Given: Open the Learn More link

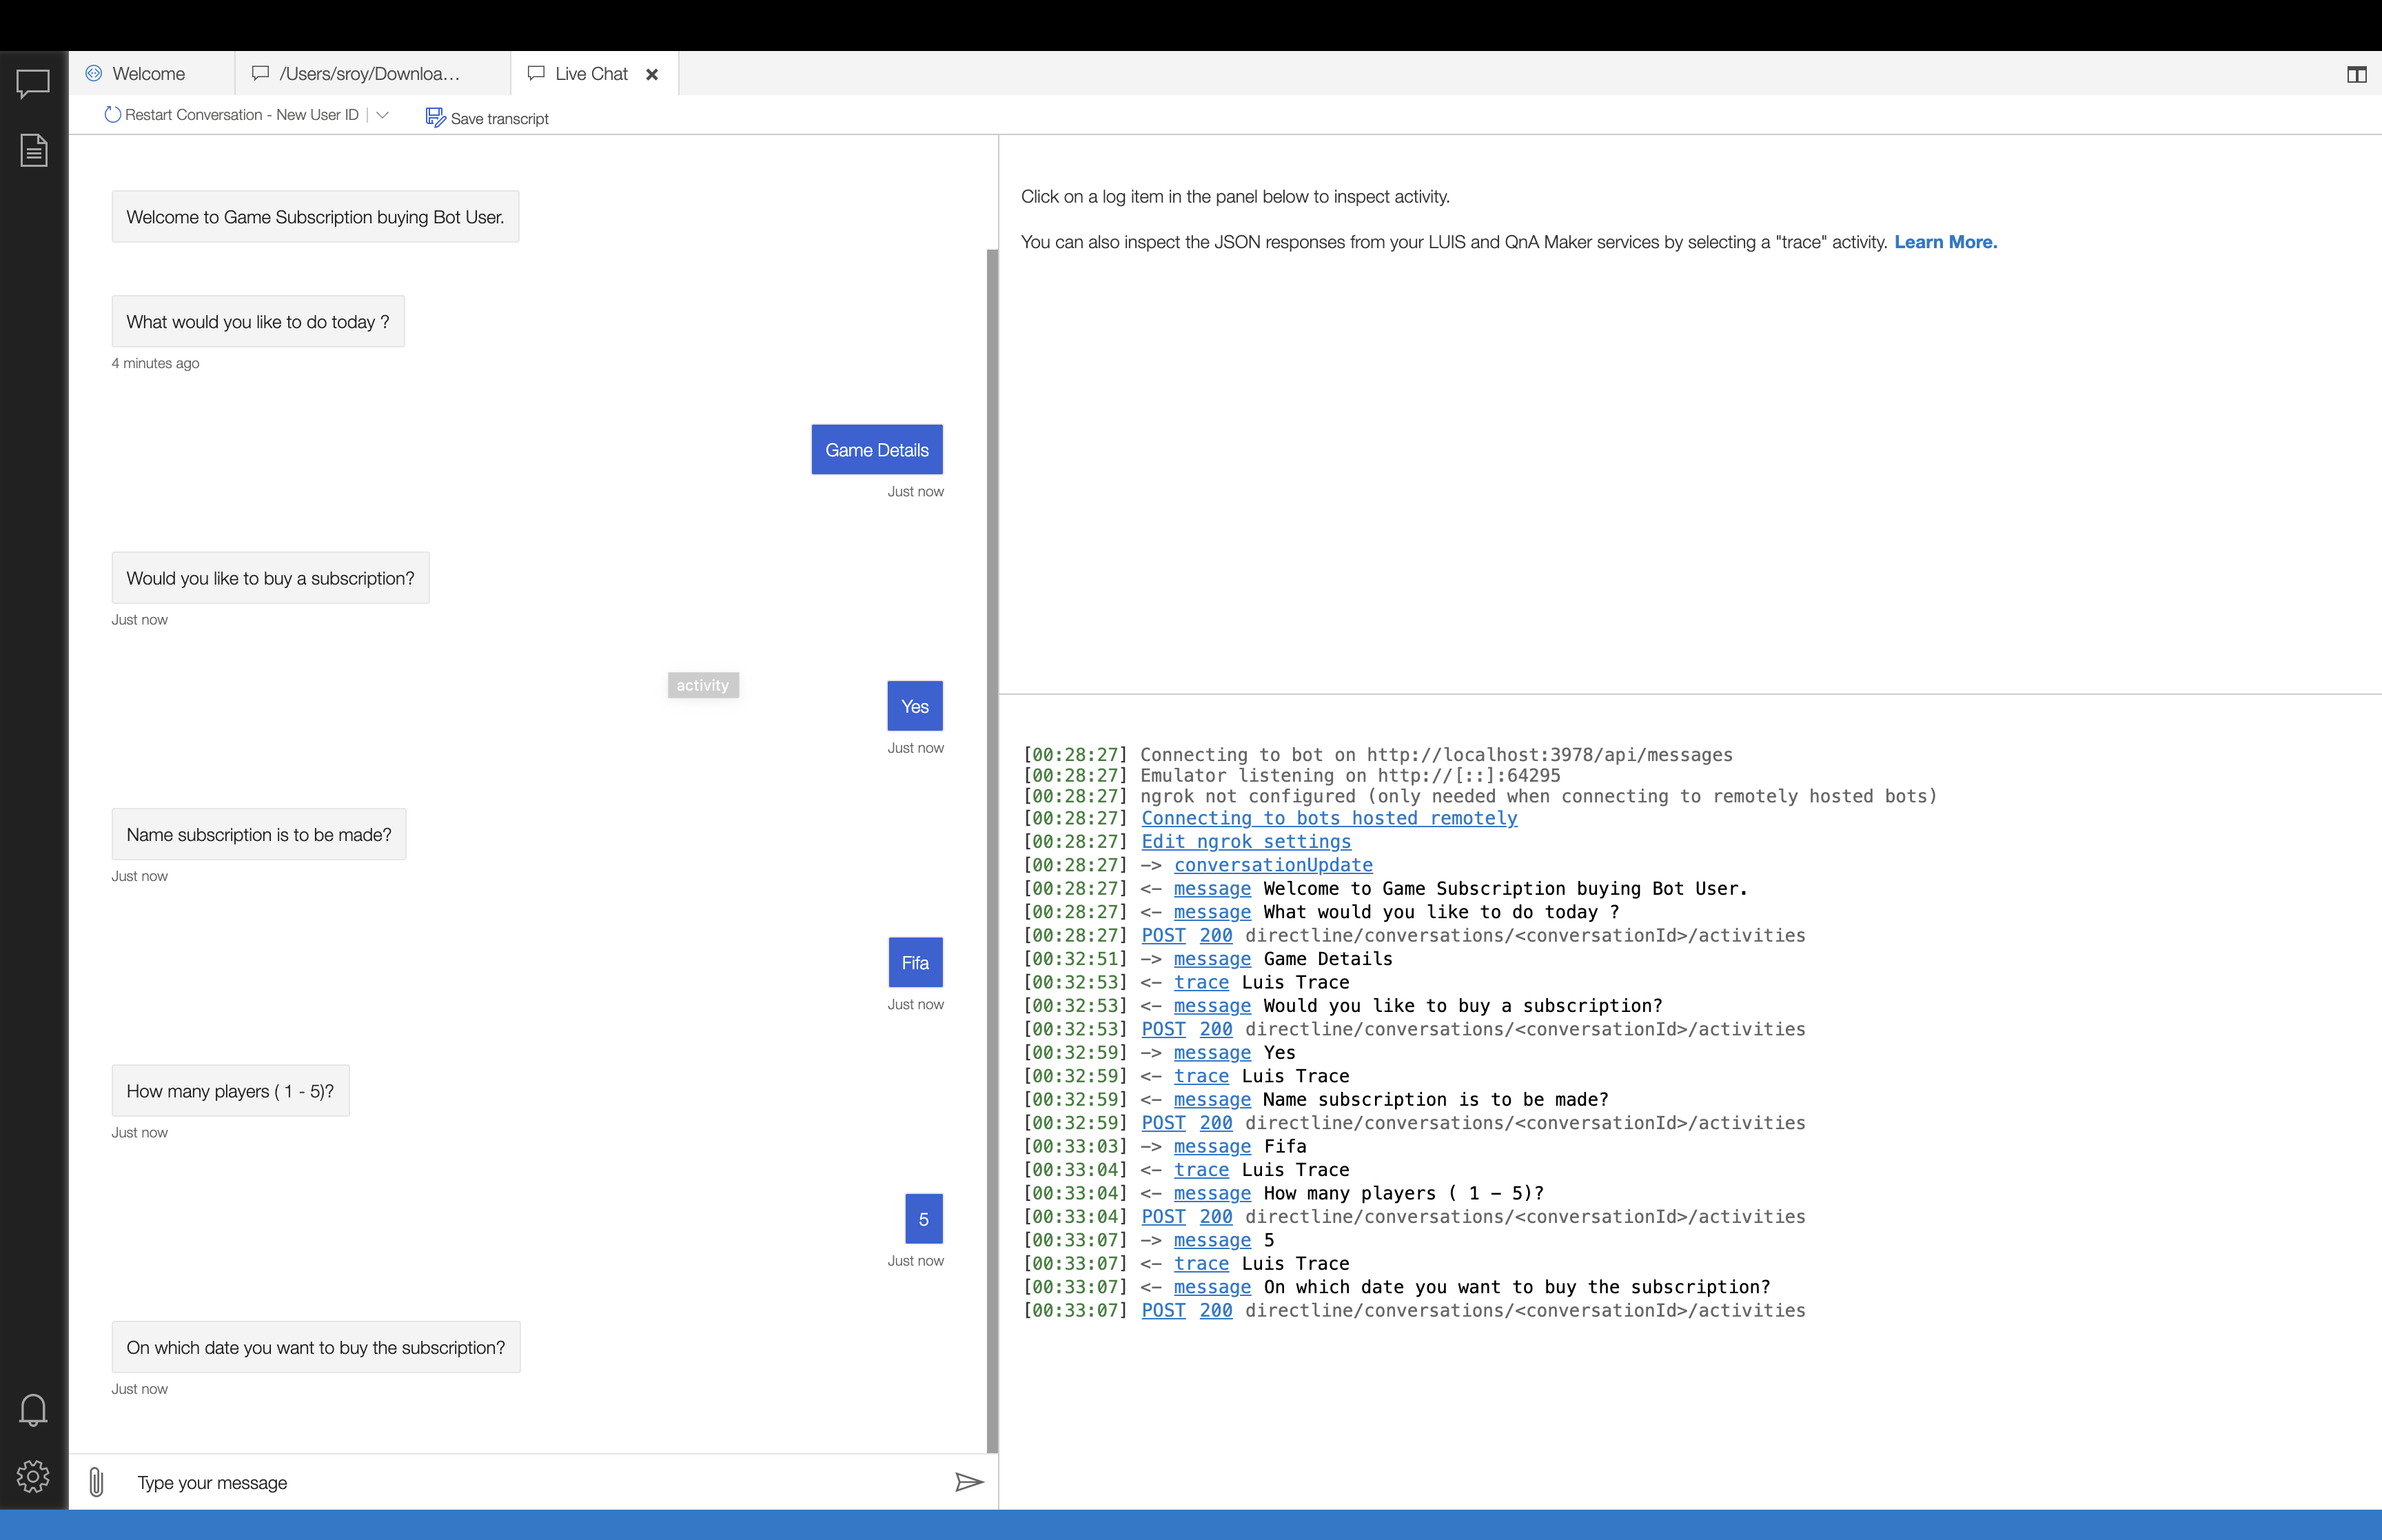Looking at the screenshot, I should [1944, 242].
